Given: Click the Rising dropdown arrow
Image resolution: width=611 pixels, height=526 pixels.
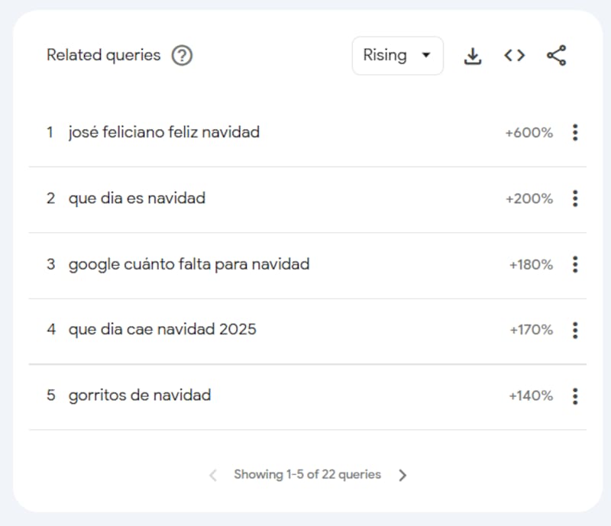Looking at the screenshot, I should (x=425, y=55).
